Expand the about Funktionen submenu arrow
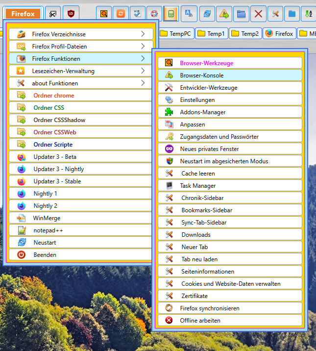 [143, 83]
